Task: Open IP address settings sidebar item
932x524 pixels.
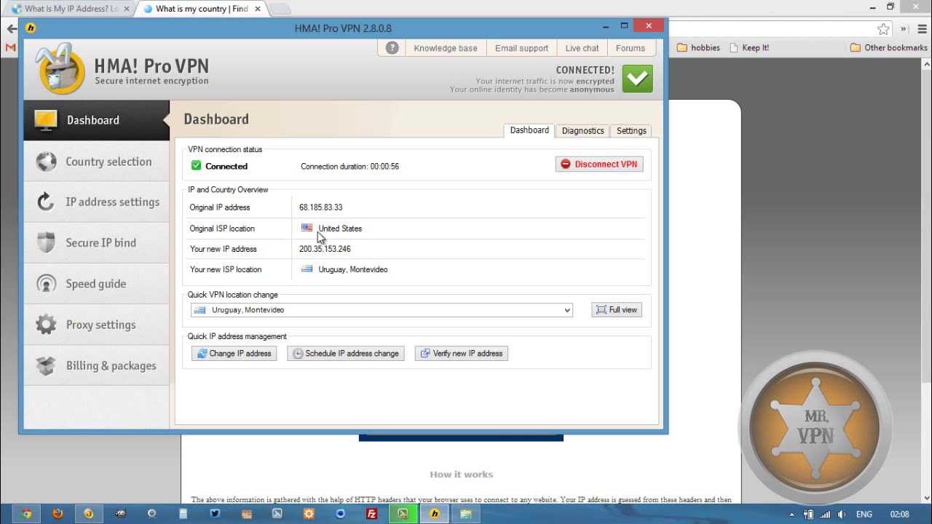Action: click(96, 202)
